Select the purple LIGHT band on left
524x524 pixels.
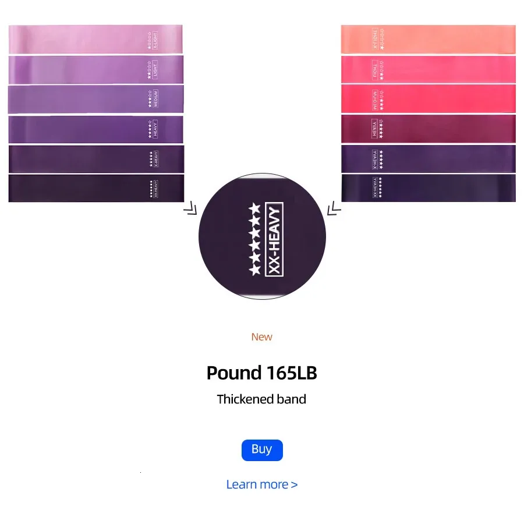coord(96,69)
